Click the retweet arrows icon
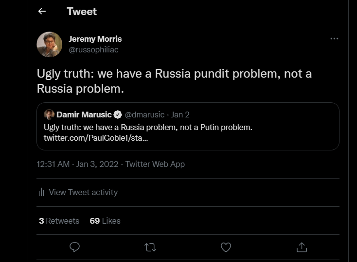357x262 pixels. click(150, 247)
